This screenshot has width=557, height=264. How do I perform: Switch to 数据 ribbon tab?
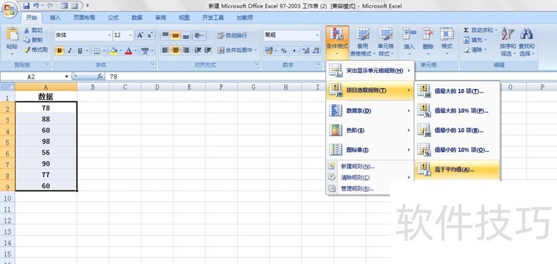tap(136, 18)
